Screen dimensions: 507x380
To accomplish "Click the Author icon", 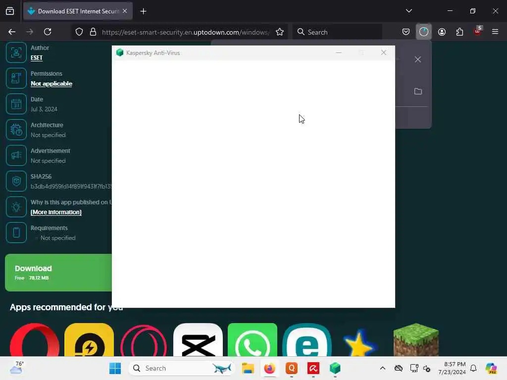I will [x=16, y=52].
